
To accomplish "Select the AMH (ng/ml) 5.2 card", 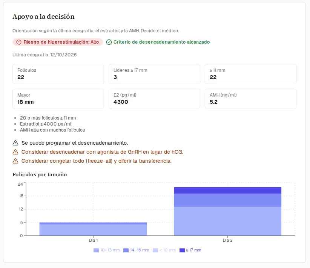I will [250, 99].
